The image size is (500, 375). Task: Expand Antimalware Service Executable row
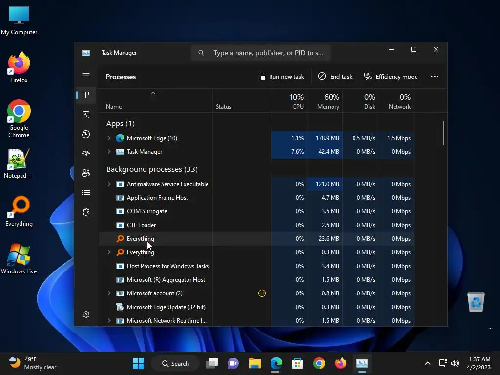click(109, 184)
